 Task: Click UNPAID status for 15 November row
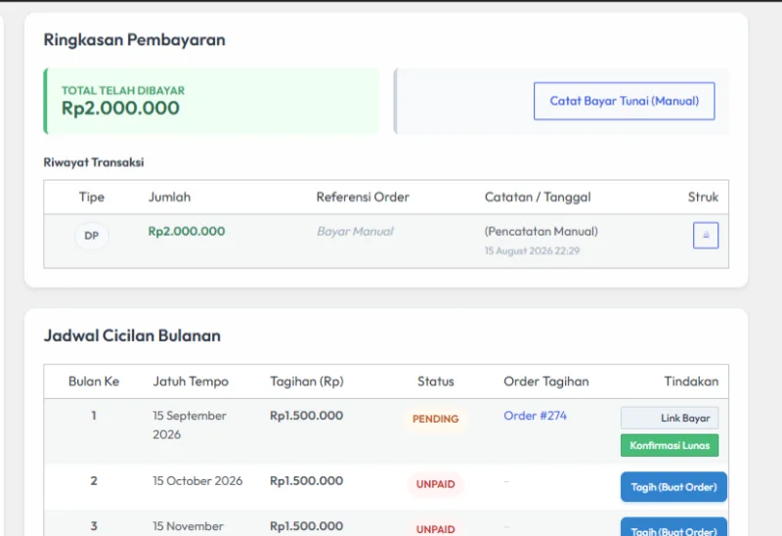pos(435,528)
